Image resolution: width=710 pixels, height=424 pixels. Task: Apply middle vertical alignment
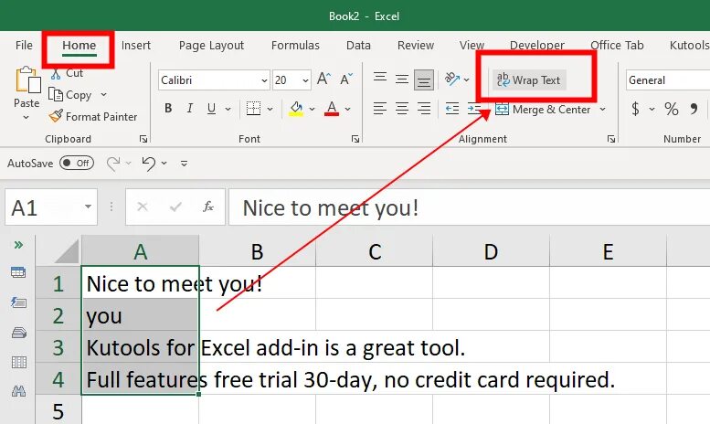[x=402, y=79]
